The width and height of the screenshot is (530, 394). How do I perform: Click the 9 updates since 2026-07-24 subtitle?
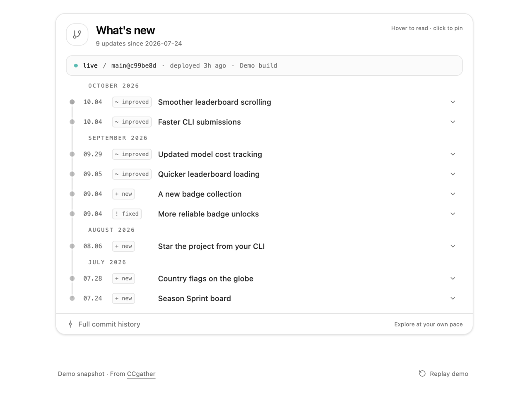pyautogui.click(x=139, y=43)
